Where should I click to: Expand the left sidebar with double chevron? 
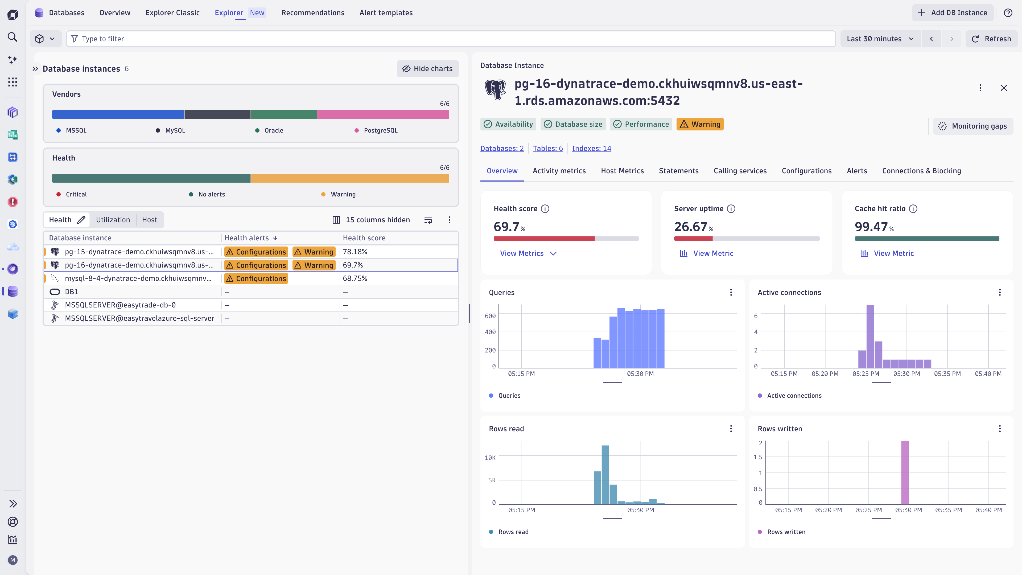(x=13, y=504)
